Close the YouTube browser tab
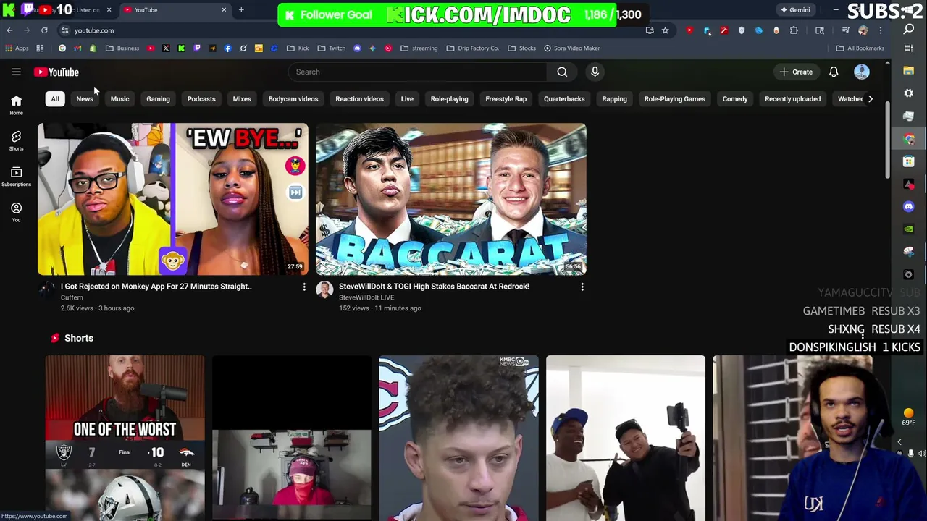 pyautogui.click(x=224, y=10)
